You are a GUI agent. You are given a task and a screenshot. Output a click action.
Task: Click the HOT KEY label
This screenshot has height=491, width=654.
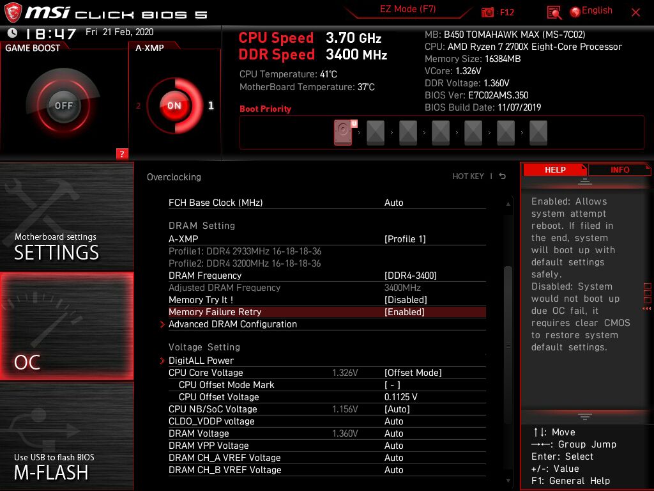(x=468, y=176)
